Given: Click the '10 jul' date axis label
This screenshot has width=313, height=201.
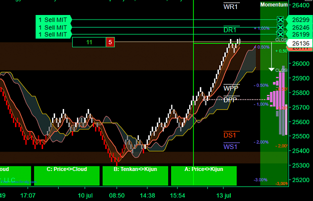Looking at the screenshot, I should pos(85,195).
